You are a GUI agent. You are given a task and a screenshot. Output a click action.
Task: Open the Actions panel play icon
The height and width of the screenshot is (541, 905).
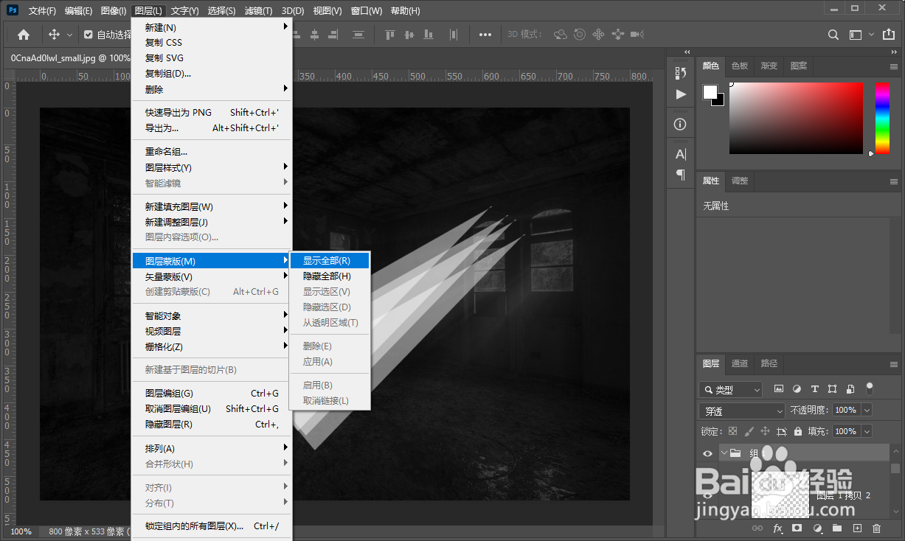tap(680, 94)
